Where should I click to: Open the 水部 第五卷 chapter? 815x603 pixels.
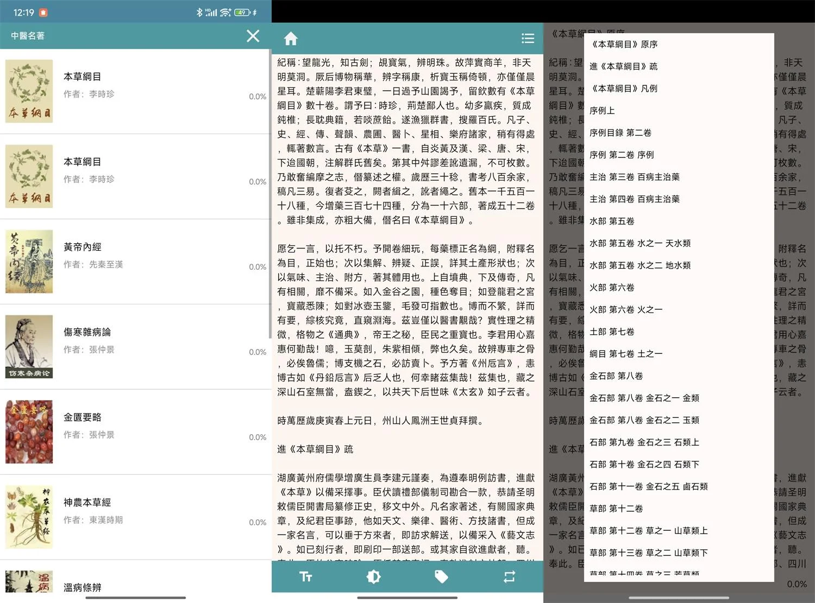(612, 221)
